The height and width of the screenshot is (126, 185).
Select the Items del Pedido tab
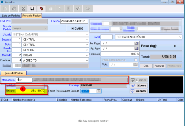[x=14, y=73]
